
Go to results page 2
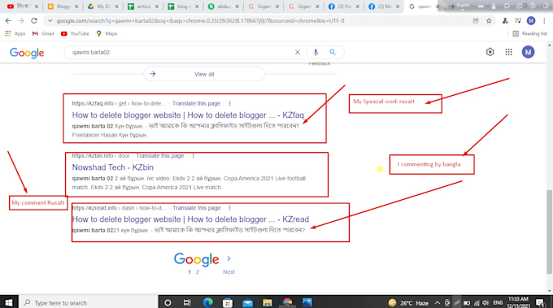point(198,272)
